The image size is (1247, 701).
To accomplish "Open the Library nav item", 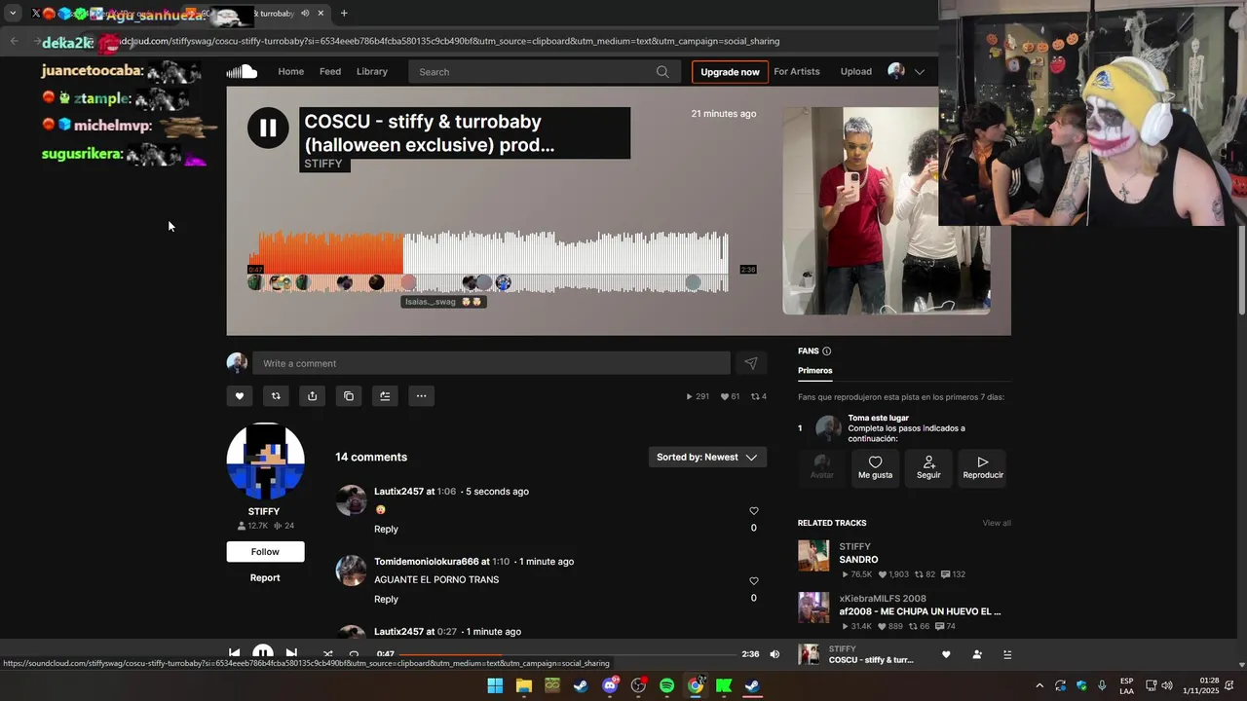I will coord(372,71).
